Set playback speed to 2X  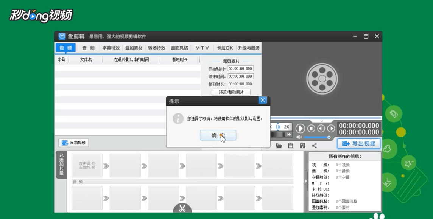[287, 127]
